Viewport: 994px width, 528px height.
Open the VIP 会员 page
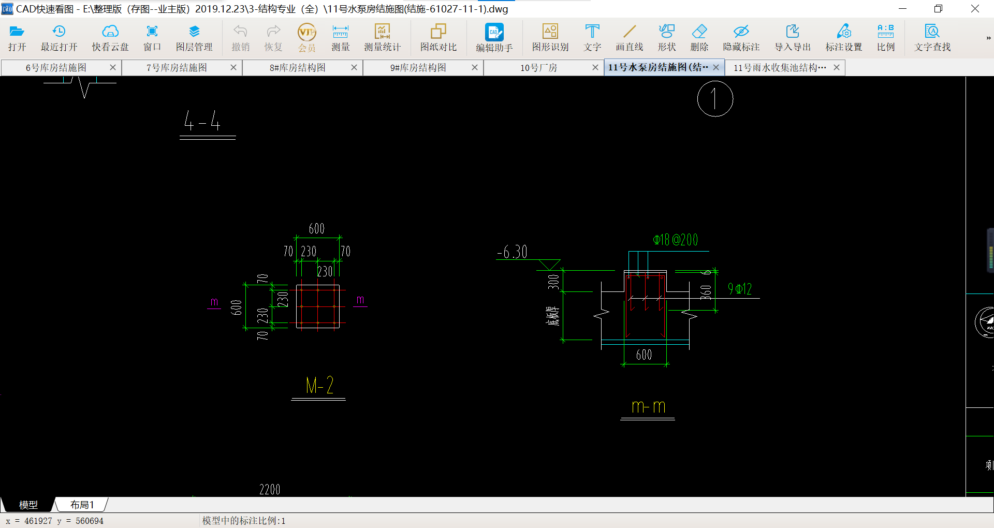pos(307,38)
